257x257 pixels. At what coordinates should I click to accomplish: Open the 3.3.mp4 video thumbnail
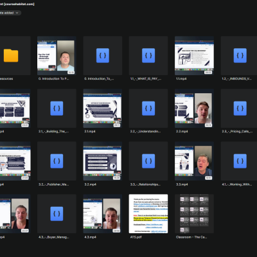[194, 161]
